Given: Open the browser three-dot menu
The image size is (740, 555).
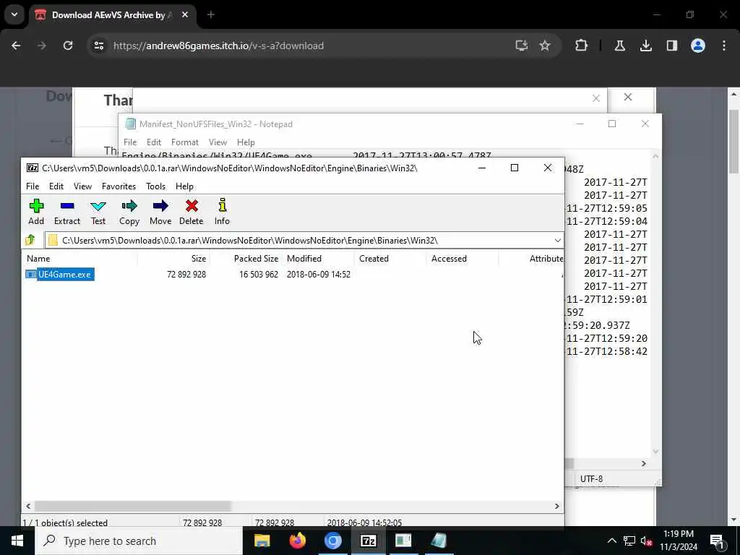Looking at the screenshot, I should [724, 46].
